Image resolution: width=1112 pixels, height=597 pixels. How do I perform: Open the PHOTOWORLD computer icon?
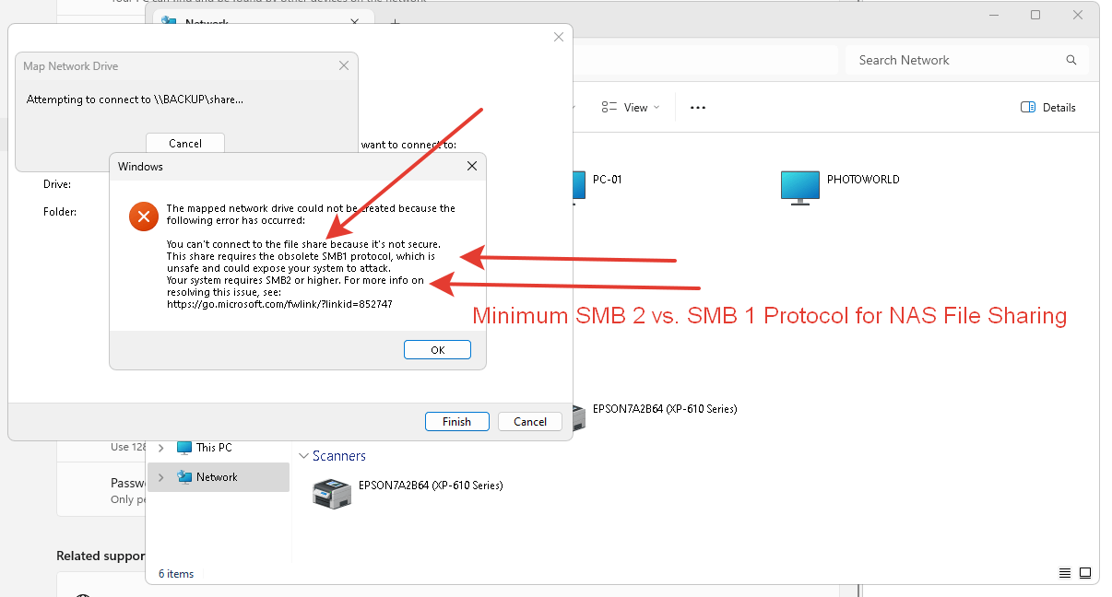pyautogui.click(x=799, y=186)
